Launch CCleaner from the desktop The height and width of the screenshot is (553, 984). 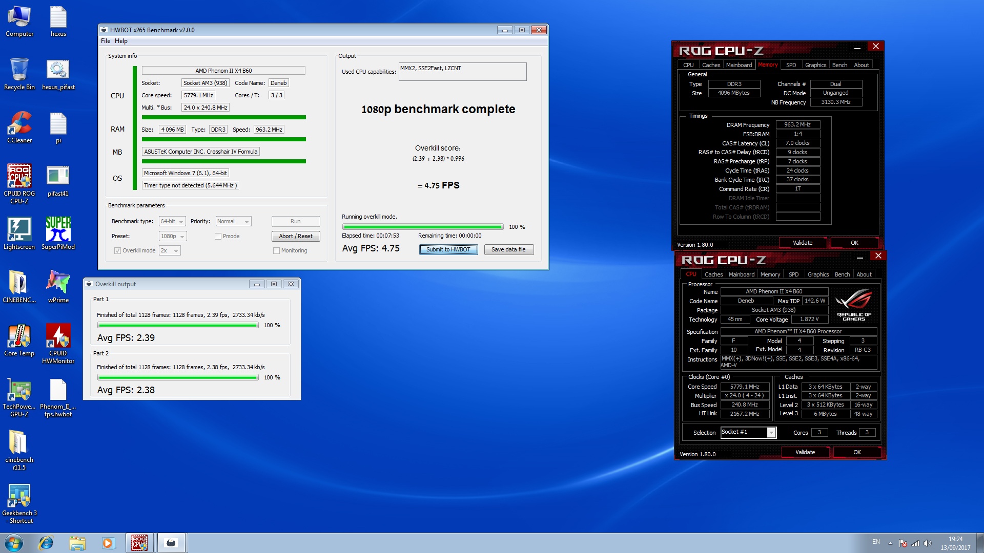19,128
